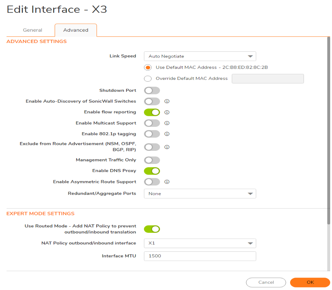Click info icon beside Enable Multicast Support
This screenshot has height=290, width=332.
(167, 123)
